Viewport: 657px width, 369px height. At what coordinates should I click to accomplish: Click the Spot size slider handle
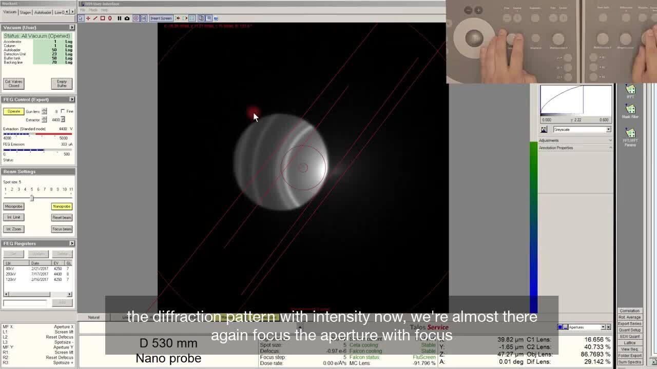pyautogui.click(x=32, y=198)
